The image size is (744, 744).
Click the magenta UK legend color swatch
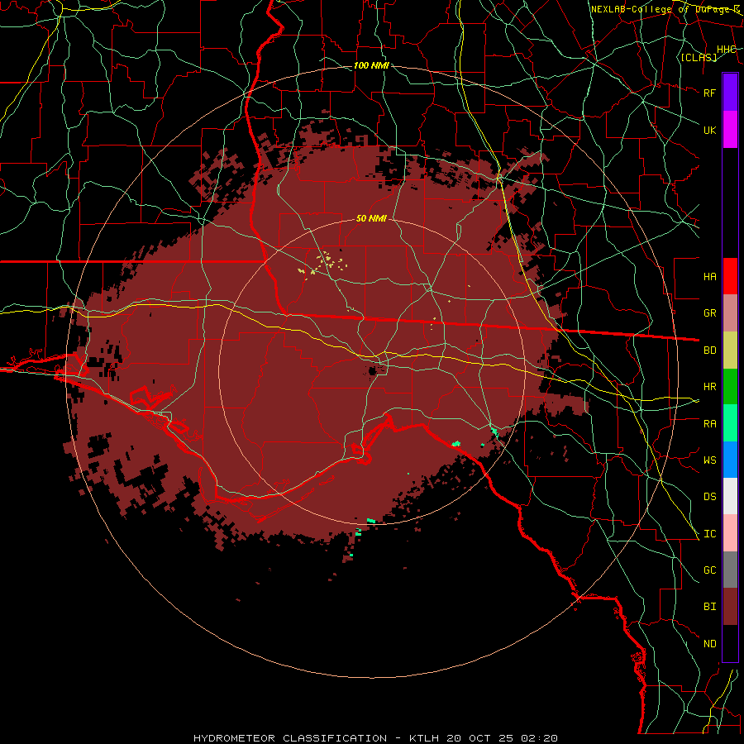tap(730, 130)
